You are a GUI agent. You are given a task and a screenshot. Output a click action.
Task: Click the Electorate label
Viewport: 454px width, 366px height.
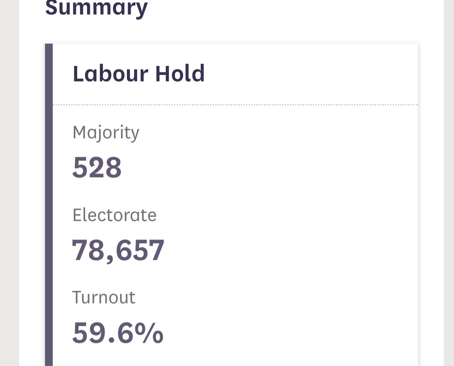114,215
